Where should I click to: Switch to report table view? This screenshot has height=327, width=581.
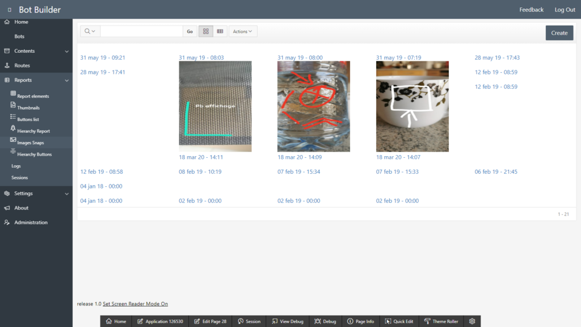pyautogui.click(x=220, y=32)
